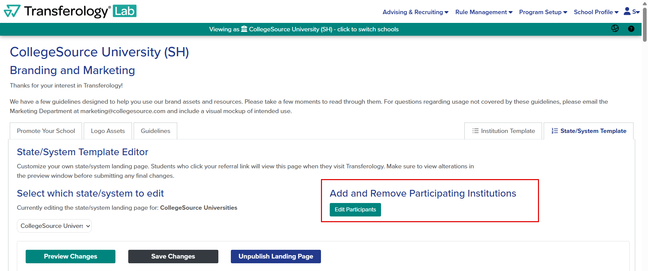Click the State/System Template Editor heading

point(83,152)
